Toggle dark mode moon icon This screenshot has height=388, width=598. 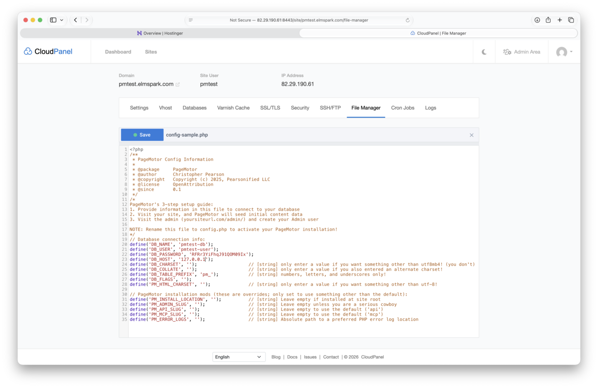tap(484, 52)
